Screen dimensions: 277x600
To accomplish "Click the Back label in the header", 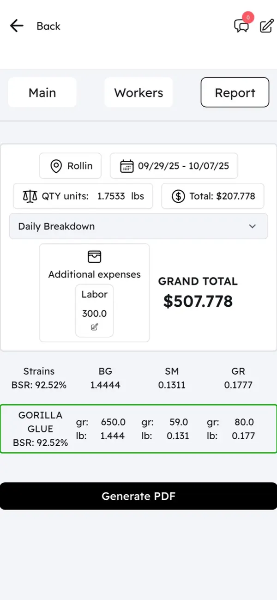I will pos(48,26).
